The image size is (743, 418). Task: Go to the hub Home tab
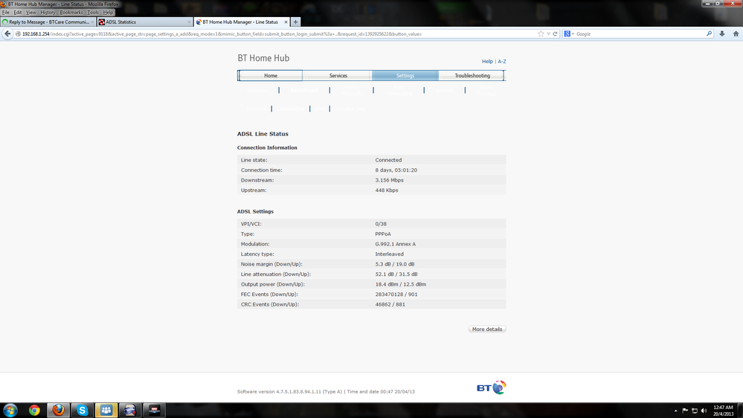271,75
